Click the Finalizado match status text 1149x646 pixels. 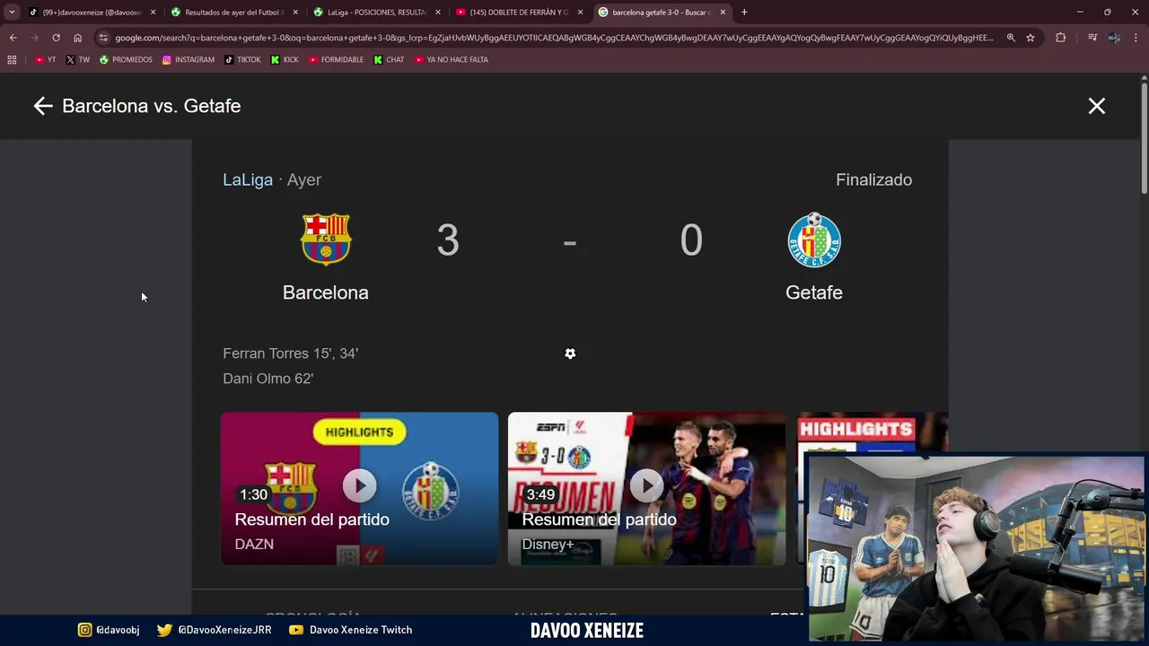873,179
